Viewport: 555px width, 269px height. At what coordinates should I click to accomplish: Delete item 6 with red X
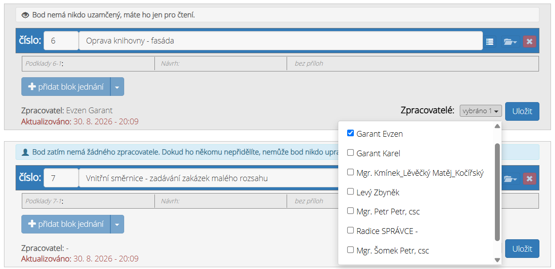click(x=529, y=41)
